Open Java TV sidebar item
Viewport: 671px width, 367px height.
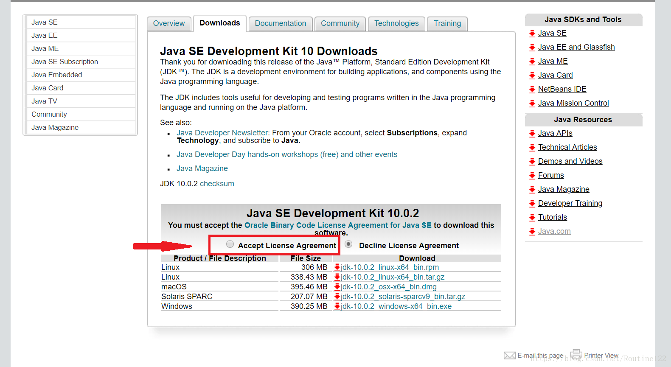click(81, 101)
